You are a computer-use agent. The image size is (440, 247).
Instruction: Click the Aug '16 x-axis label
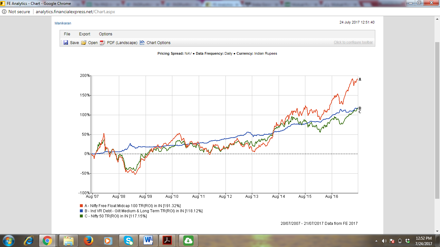[332, 196]
